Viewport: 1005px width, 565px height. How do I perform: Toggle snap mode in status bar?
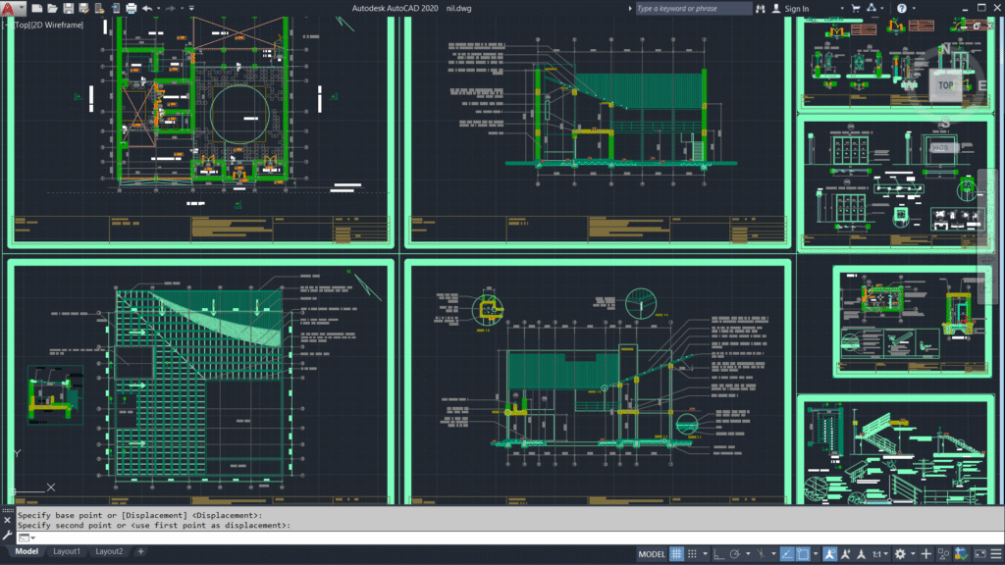point(692,554)
